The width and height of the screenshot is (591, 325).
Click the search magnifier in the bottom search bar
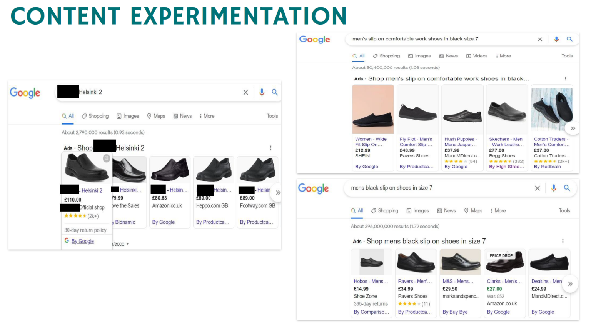(x=567, y=188)
